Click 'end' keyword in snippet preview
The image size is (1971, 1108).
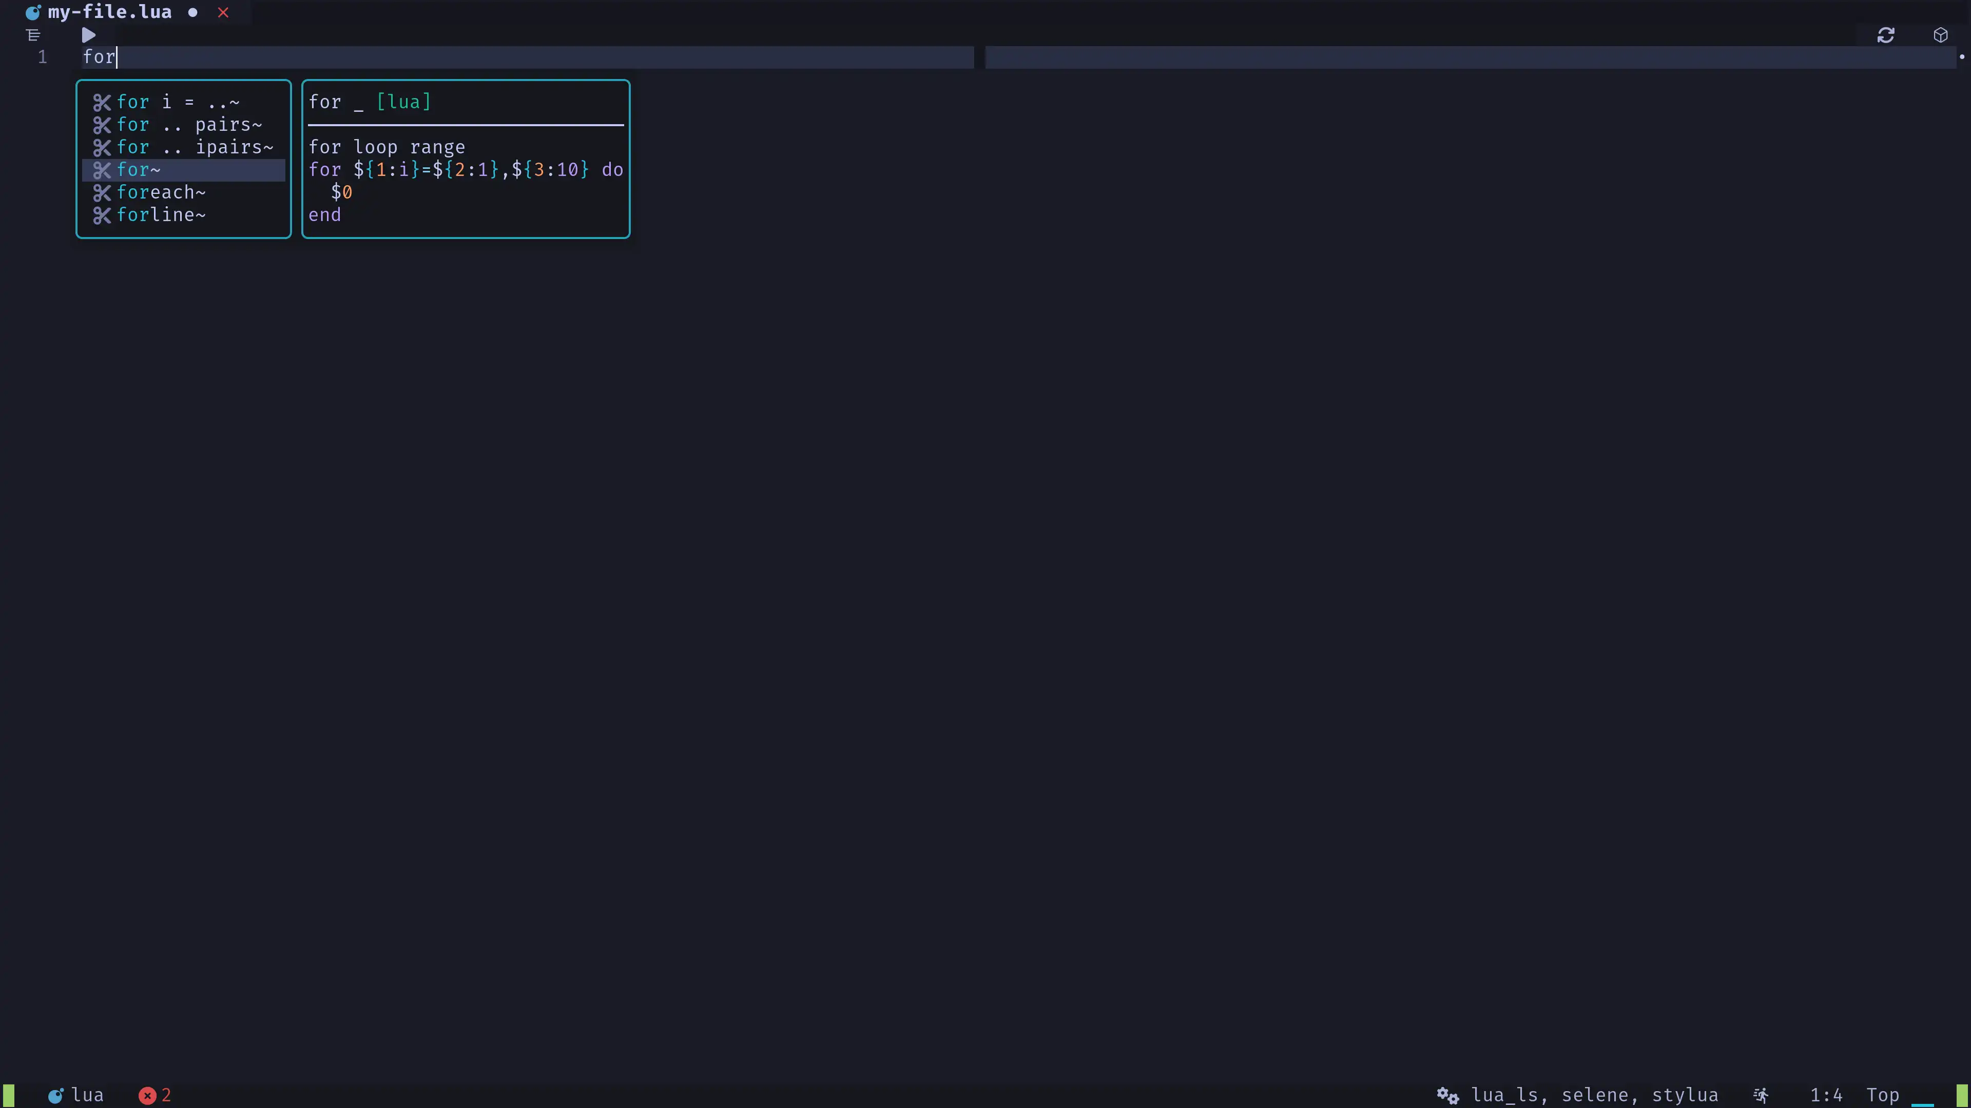[324, 215]
